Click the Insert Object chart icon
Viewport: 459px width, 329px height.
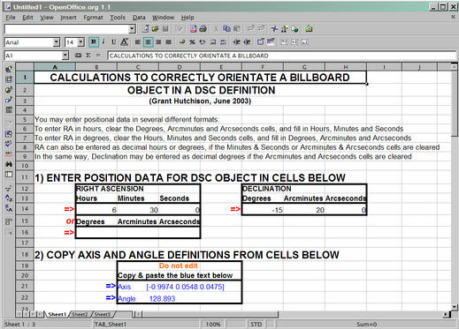tap(9, 89)
